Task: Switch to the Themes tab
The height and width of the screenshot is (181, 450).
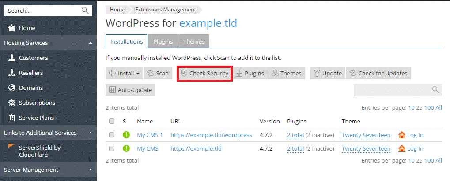Action: tap(194, 41)
